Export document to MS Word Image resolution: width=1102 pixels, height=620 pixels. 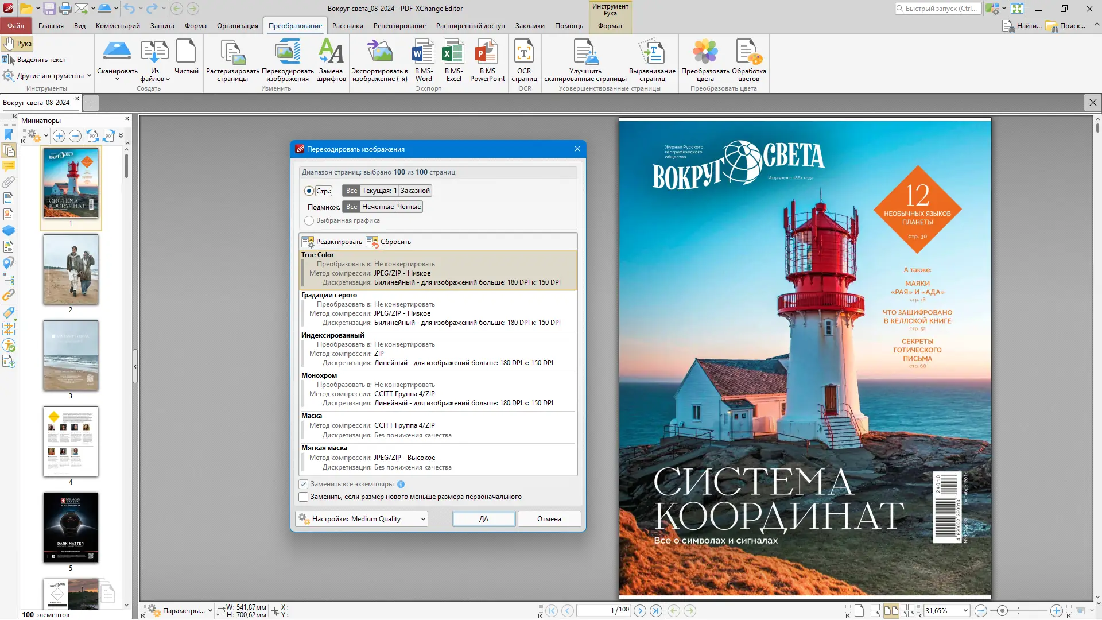coord(423,60)
